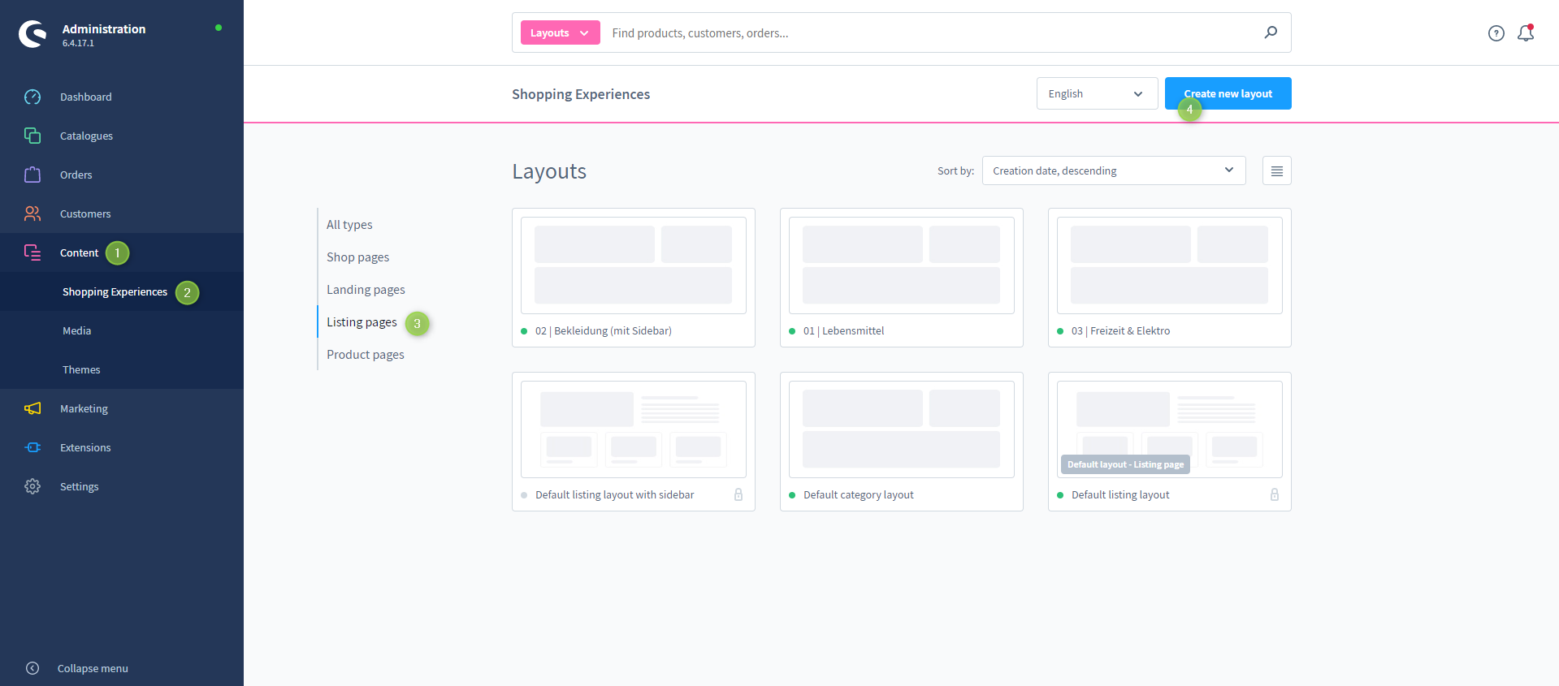Click the collapse menu arrow icon
The image size is (1559, 686).
coord(32,668)
